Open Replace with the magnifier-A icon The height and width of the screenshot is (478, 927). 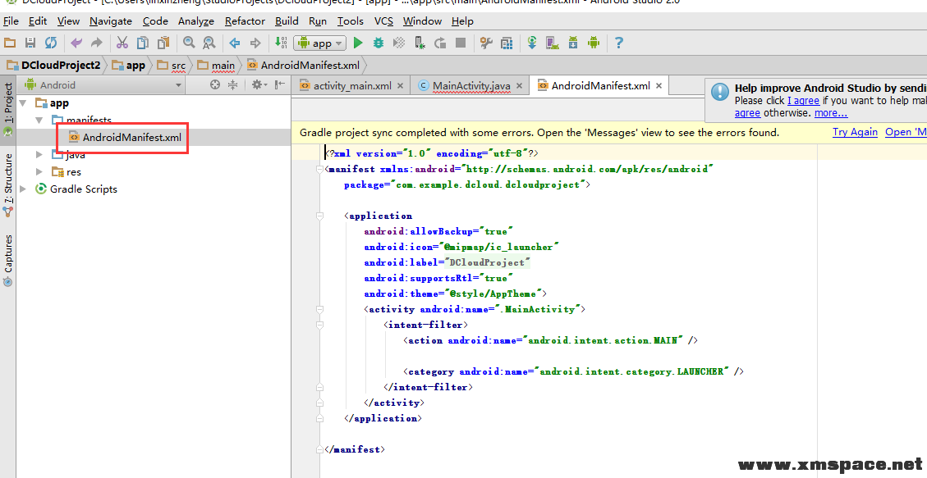tap(209, 43)
